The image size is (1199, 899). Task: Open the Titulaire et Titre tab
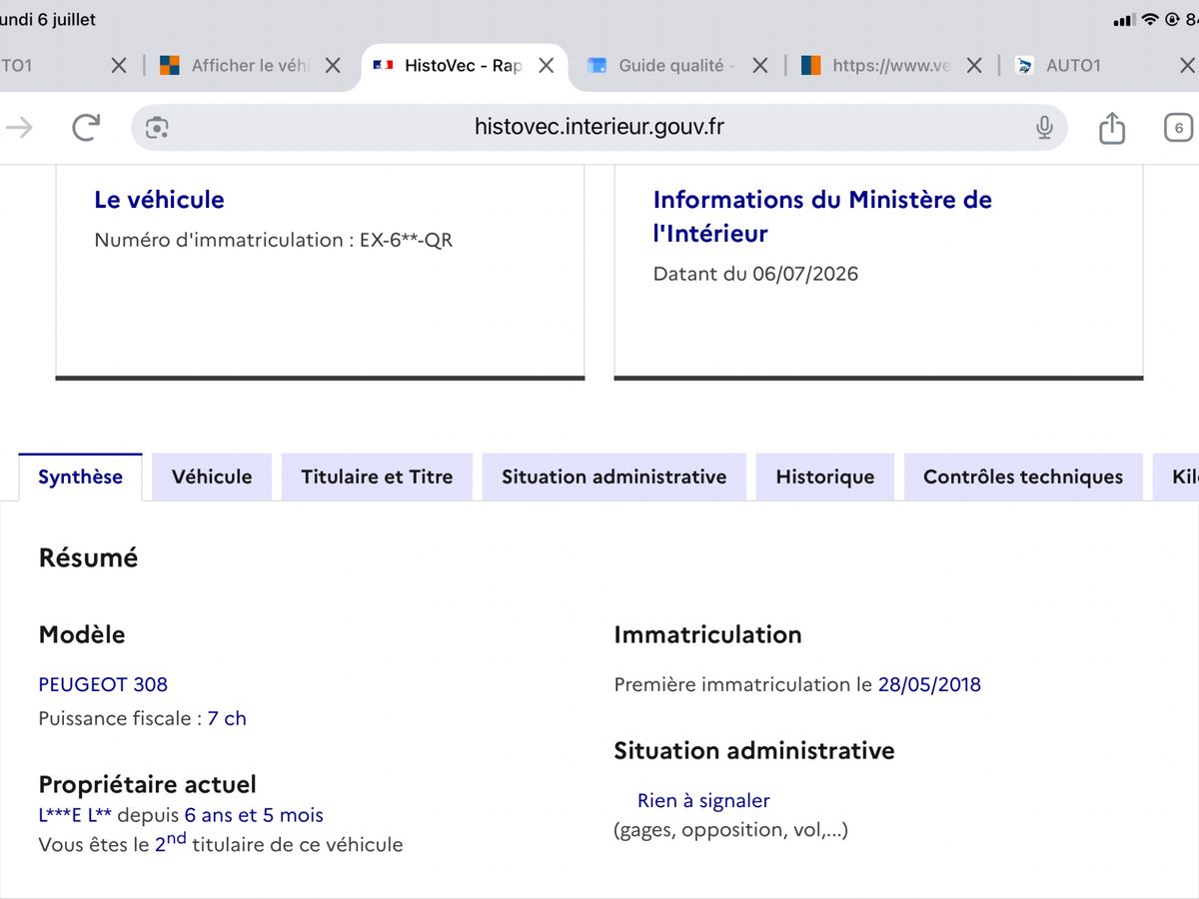377,476
